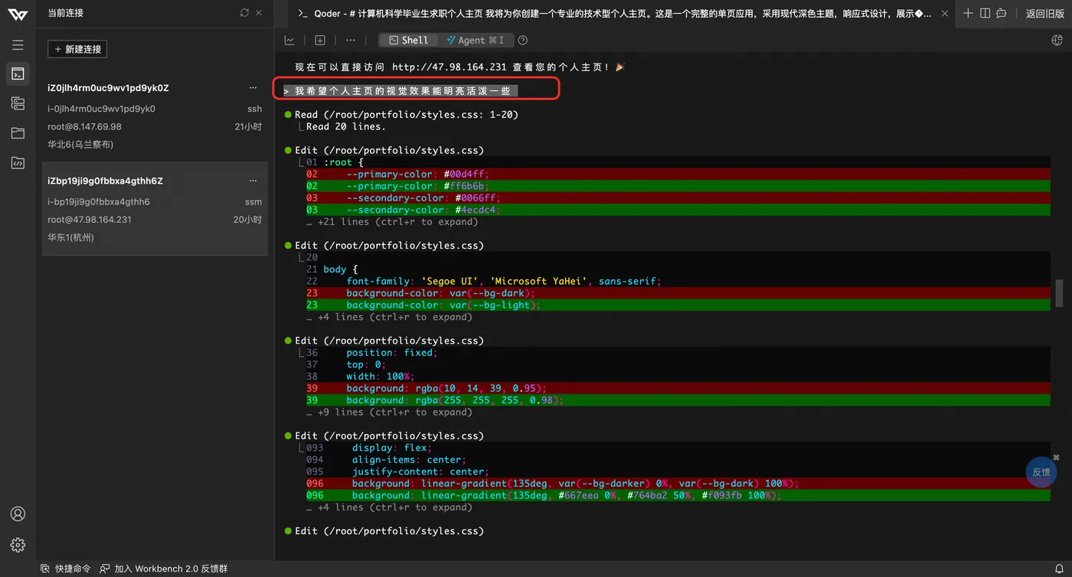Click the terminal vertical scrollbar thumb
The height and width of the screenshot is (577, 1072).
tap(1060, 293)
